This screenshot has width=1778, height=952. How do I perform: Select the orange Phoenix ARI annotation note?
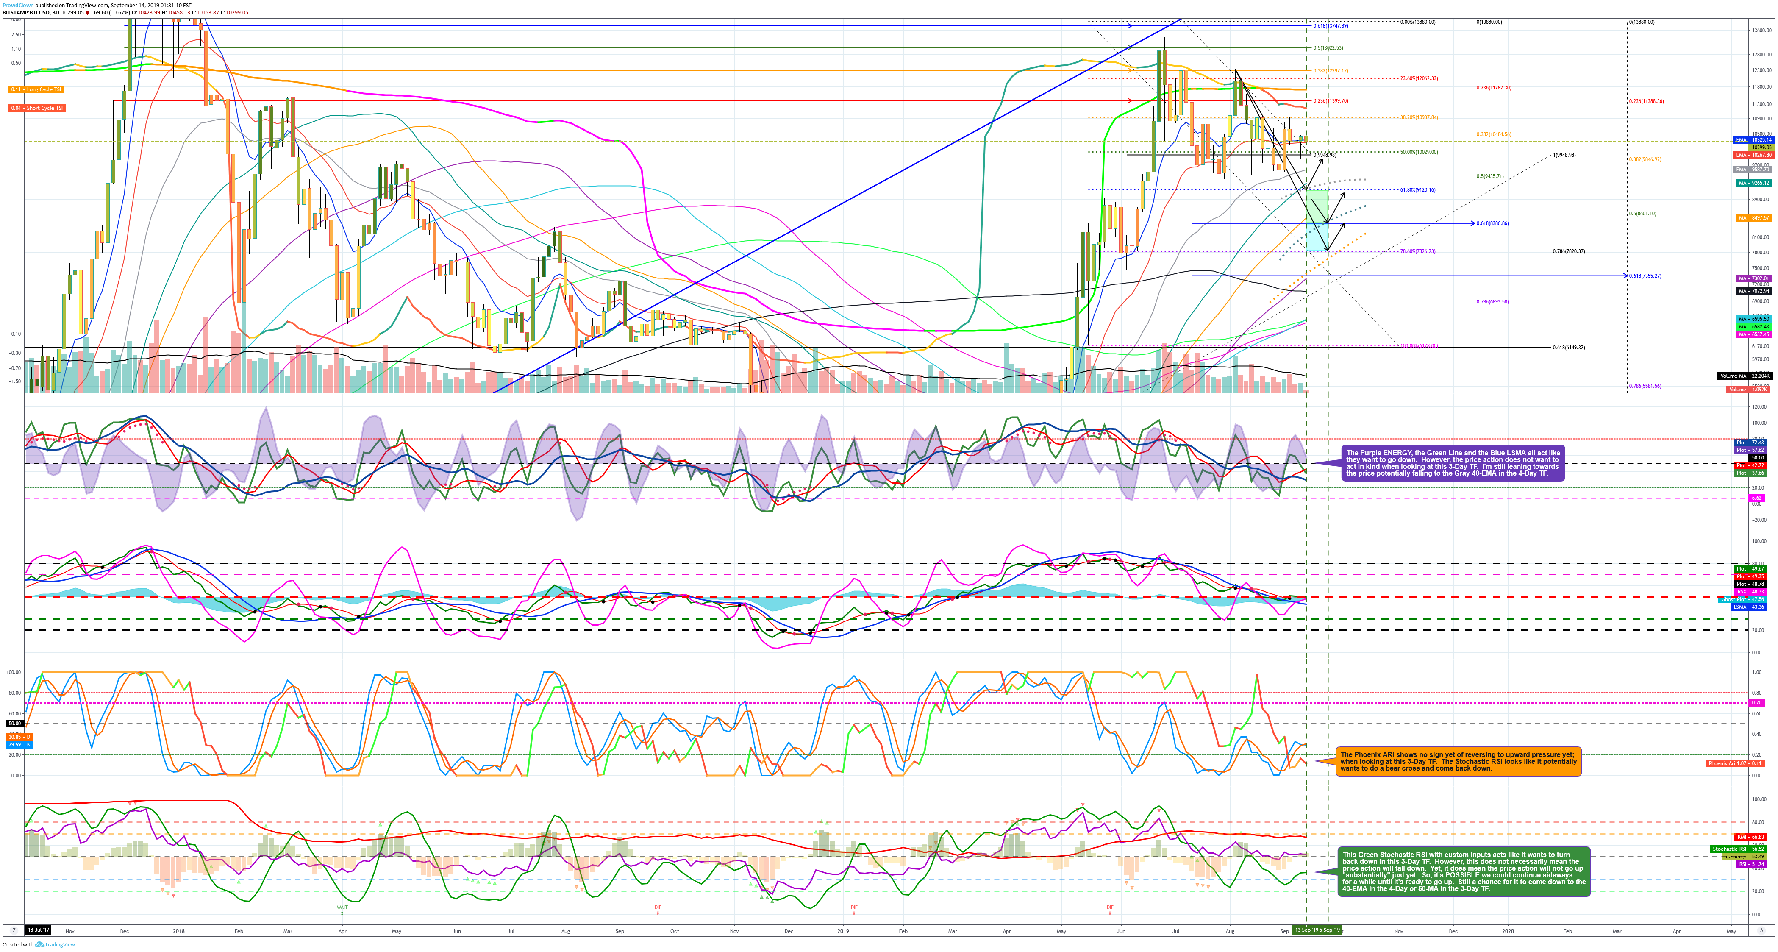1459,761
